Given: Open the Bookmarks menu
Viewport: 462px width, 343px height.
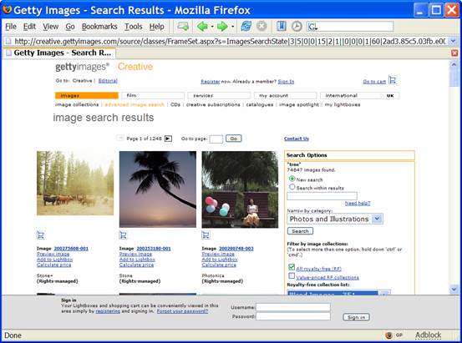Looking at the screenshot, I should tap(99, 27).
